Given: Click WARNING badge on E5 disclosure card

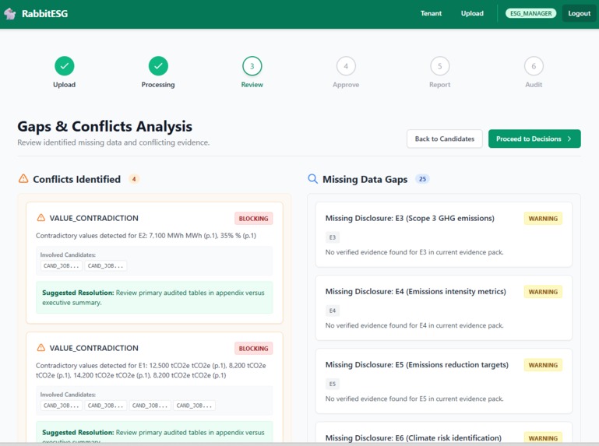Looking at the screenshot, I should coord(543,365).
